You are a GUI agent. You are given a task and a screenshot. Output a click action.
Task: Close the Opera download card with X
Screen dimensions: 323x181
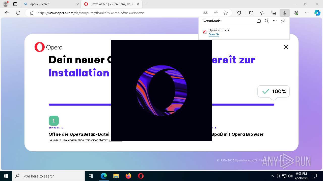click(x=286, y=47)
